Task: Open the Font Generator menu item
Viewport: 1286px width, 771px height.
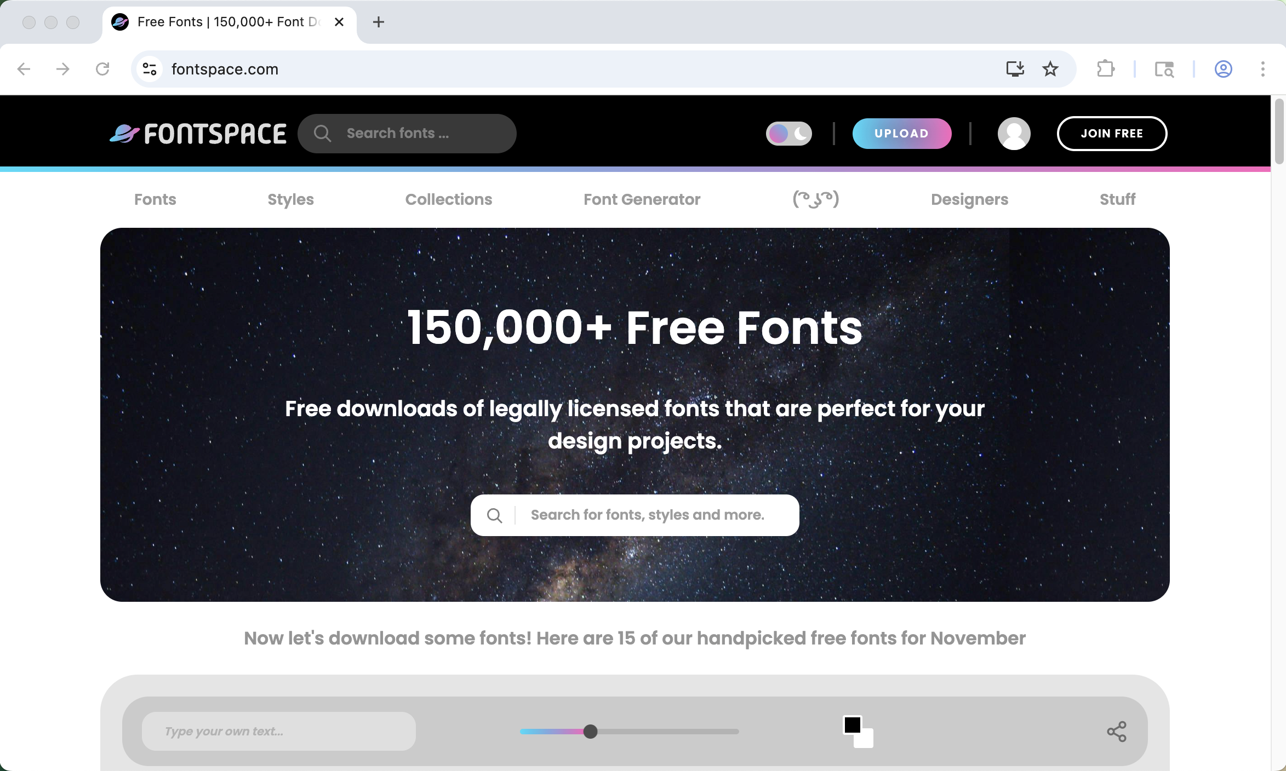Action: pos(642,199)
